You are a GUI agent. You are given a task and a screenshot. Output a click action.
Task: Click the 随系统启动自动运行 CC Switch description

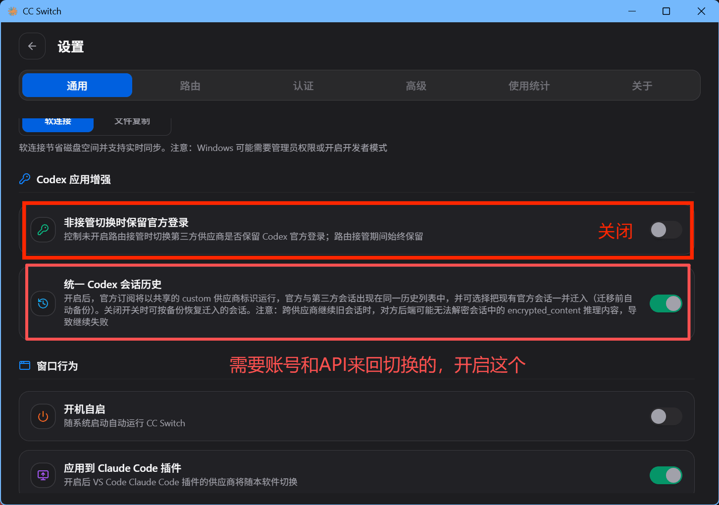125,423
